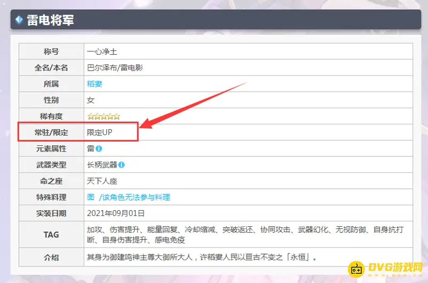The height and width of the screenshot is (283, 428).
Task: Select the 常驻/限定 row label
Action: (x=51, y=132)
